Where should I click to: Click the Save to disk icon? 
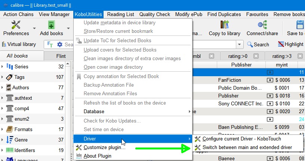click(x=301, y=25)
